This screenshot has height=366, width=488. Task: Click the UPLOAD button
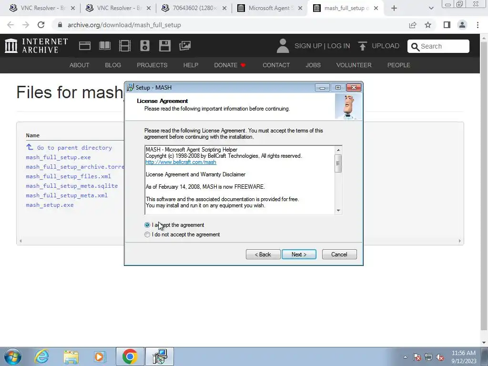coord(378,46)
